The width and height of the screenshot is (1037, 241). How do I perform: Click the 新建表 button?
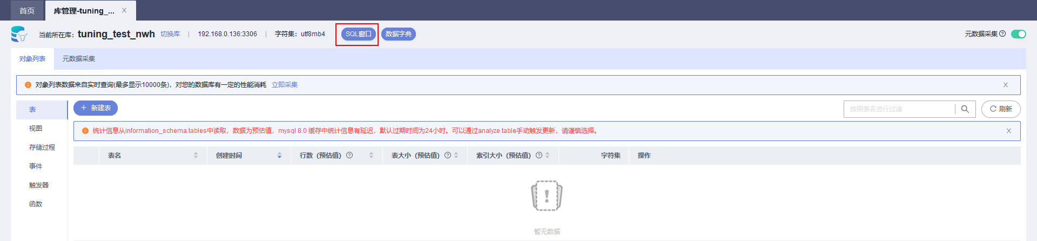point(96,108)
